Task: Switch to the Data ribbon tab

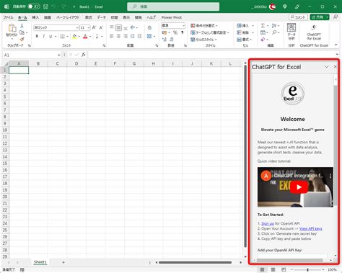Action: point(101,17)
